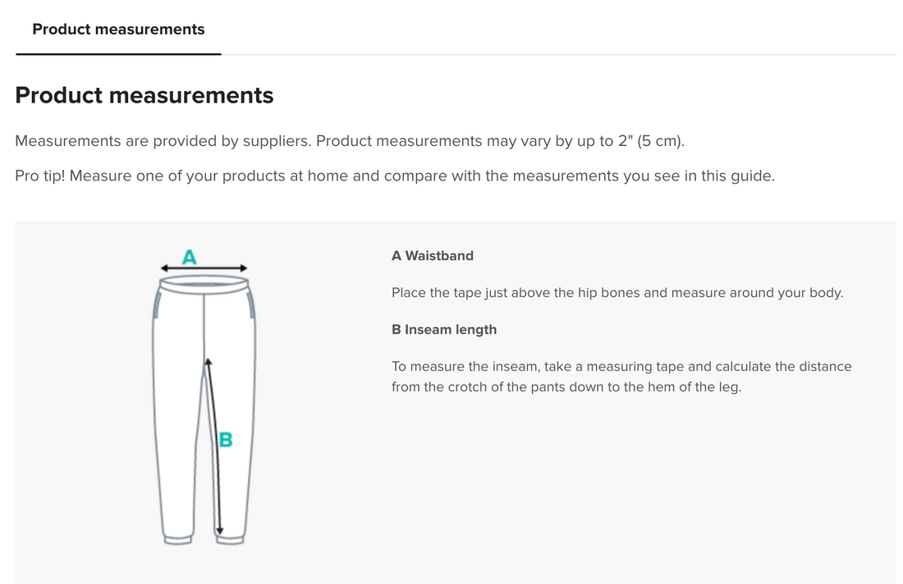The image size is (903, 584).
Task: Click the horizontal waistband arrow
Action: pos(204,268)
